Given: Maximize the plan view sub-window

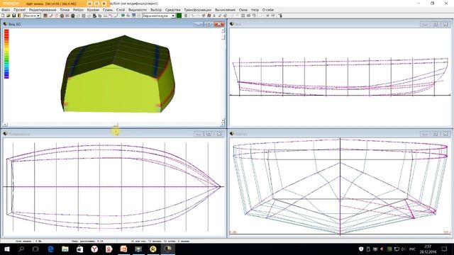Looking at the screenshot, I should tap(209, 134).
